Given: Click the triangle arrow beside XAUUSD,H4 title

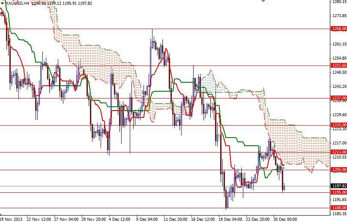Looking at the screenshot, I should 2,3.
